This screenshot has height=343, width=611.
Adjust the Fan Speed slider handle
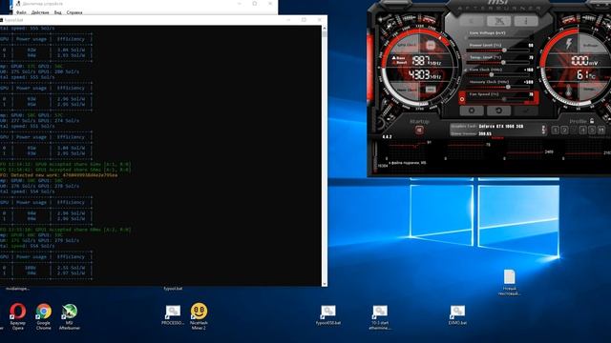pos(504,99)
